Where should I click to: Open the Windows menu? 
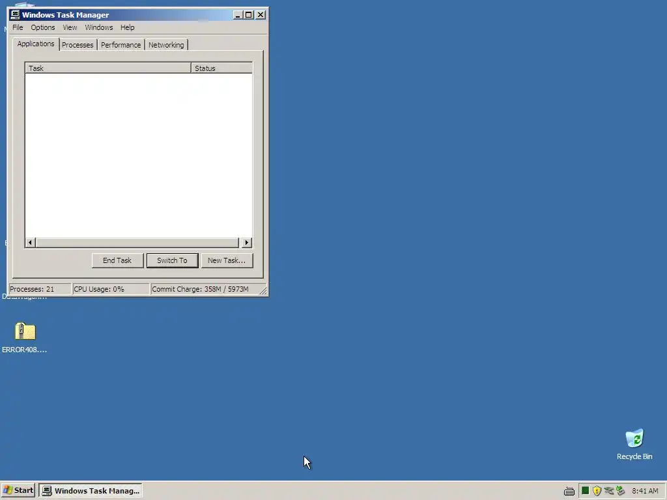coord(99,27)
